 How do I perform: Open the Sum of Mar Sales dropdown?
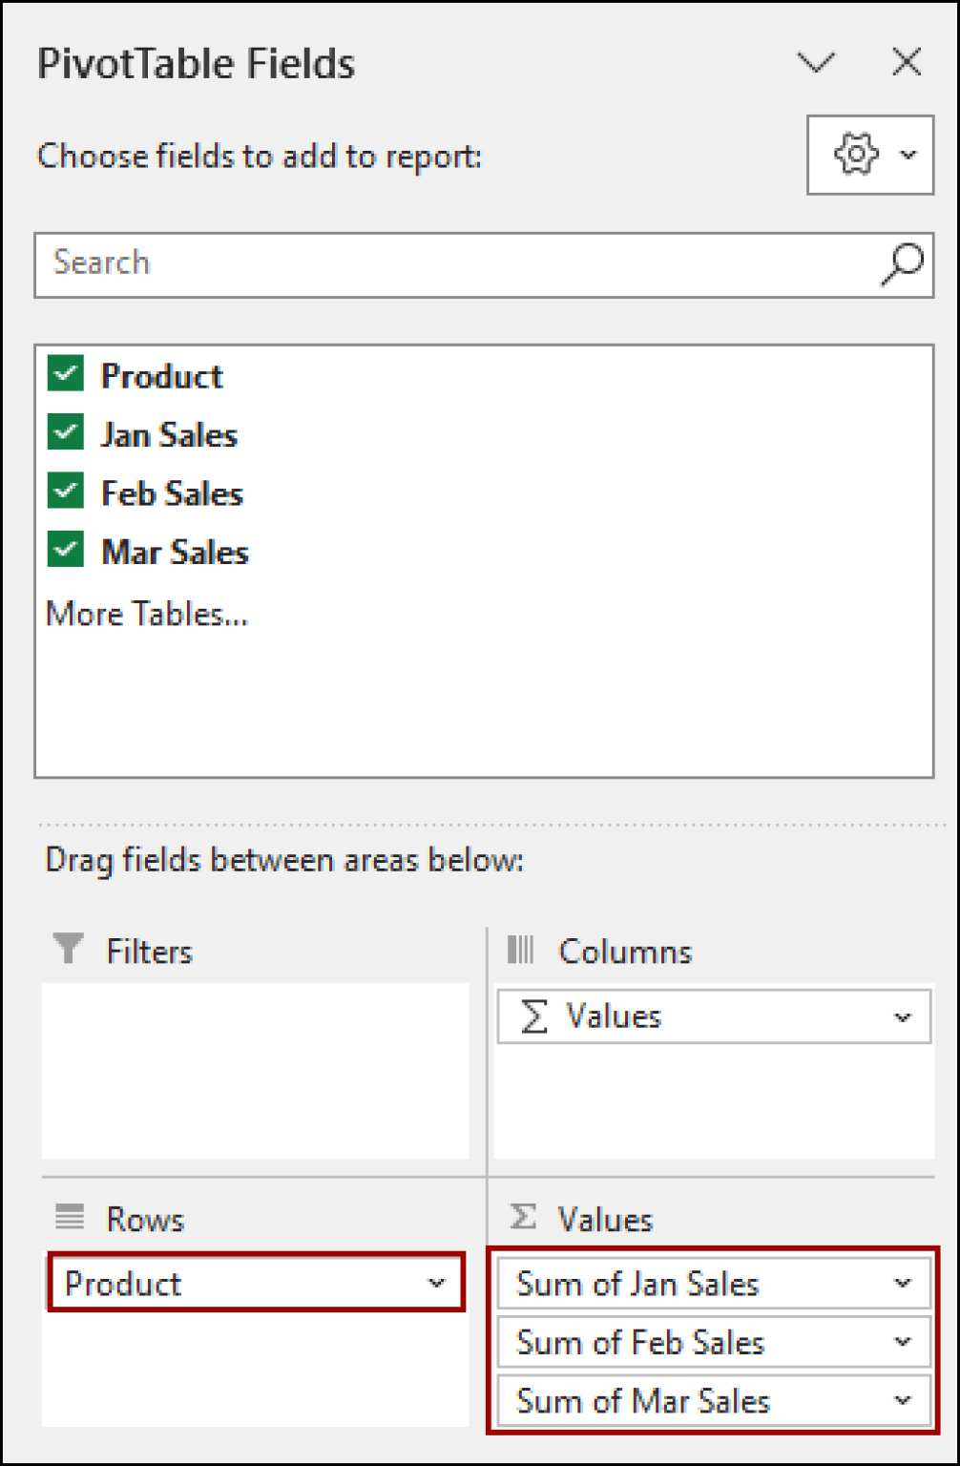tap(901, 1400)
